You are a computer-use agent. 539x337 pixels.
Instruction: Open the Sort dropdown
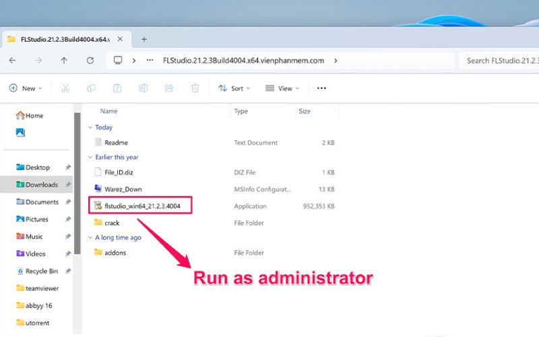pos(234,88)
